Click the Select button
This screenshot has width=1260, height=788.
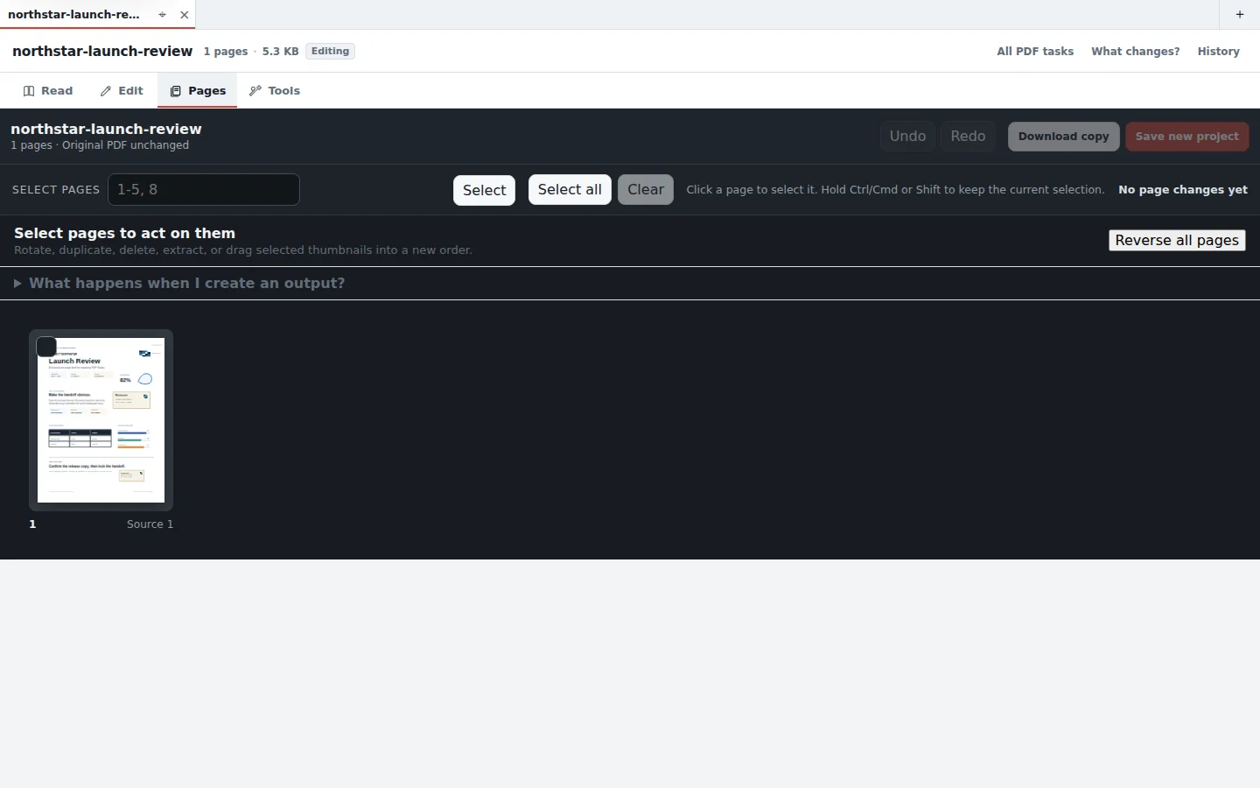[x=485, y=190]
